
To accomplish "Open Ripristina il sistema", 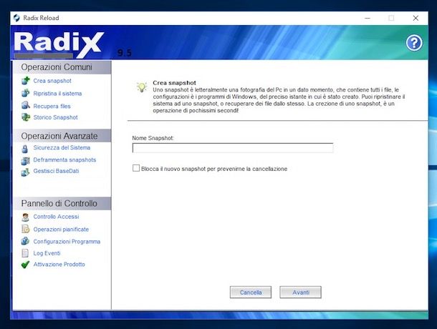I will (58, 94).
